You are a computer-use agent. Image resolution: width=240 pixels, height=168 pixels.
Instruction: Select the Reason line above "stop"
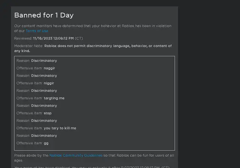pyautogui.click(x=37, y=106)
